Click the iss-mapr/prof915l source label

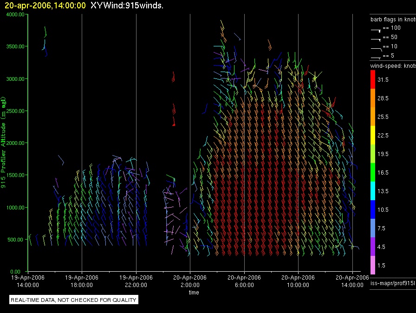click(392, 283)
